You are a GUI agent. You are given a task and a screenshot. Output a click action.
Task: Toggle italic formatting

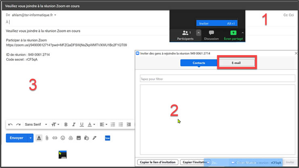74,125
